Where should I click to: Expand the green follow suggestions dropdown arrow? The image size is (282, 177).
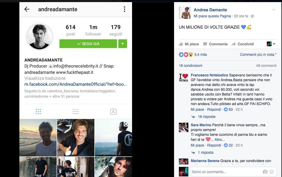pos(123,44)
